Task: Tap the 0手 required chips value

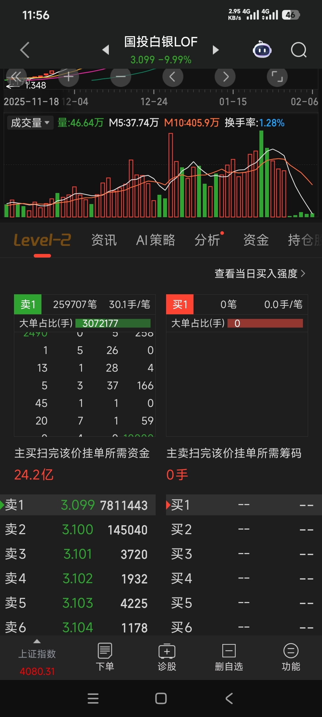Action: (x=177, y=475)
